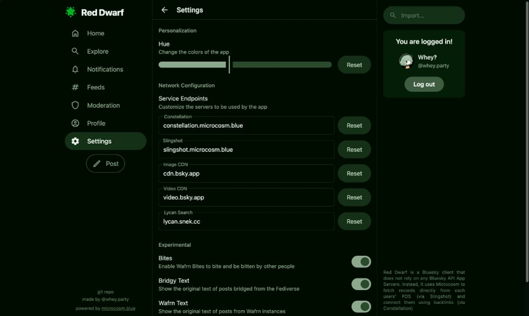Click the Constellation server input field
Image resolution: width=529 pixels, height=316 pixels.
click(247, 125)
